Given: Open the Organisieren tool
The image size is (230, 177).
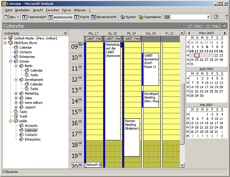Looking at the screenshot, I should (x=150, y=17).
